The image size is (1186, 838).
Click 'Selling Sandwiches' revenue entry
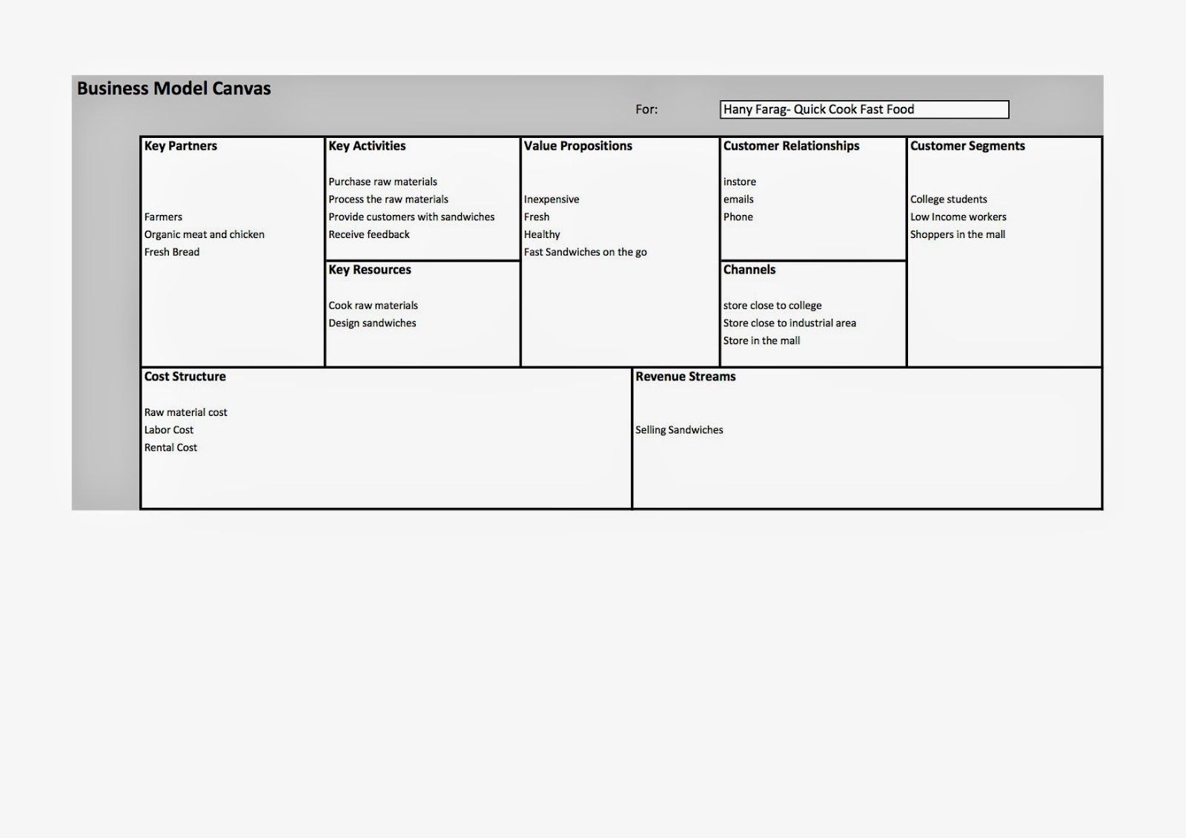(x=679, y=430)
